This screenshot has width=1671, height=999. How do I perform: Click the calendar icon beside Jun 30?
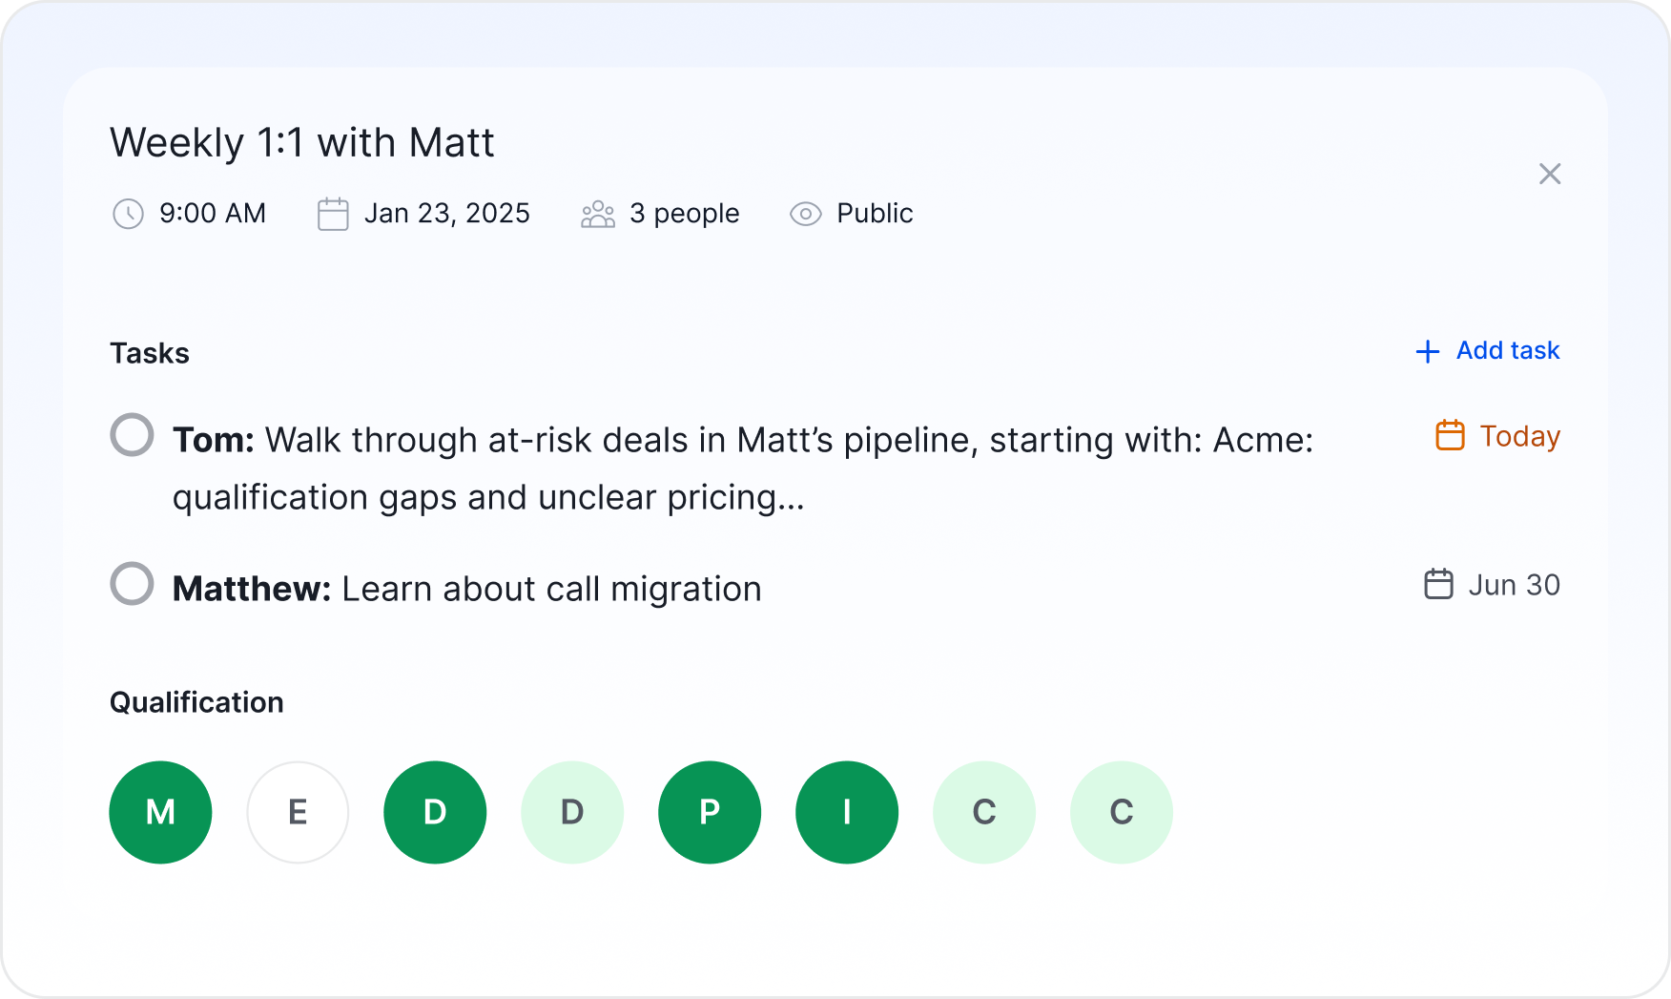click(1438, 584)
